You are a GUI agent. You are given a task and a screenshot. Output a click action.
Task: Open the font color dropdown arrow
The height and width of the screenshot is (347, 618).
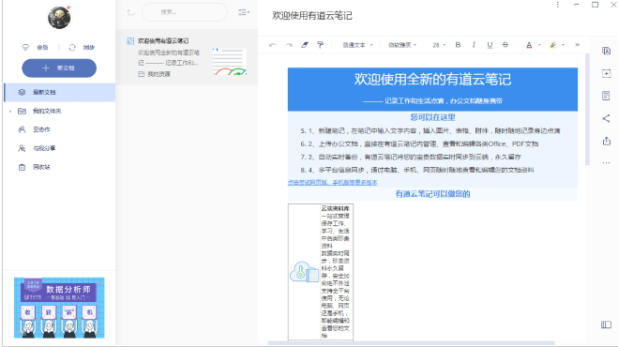click(x=539, y=45)
